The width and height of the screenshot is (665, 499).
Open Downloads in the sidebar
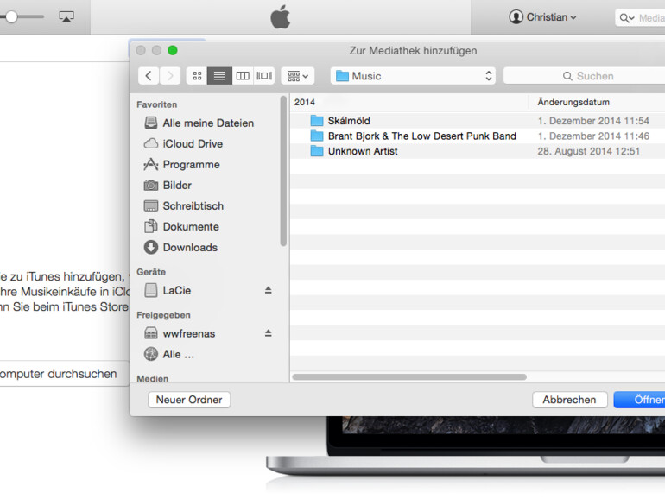pos(190,248)
